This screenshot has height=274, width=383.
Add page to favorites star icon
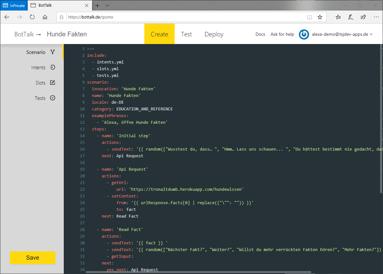pyautogui.click(x=320, y=17)
